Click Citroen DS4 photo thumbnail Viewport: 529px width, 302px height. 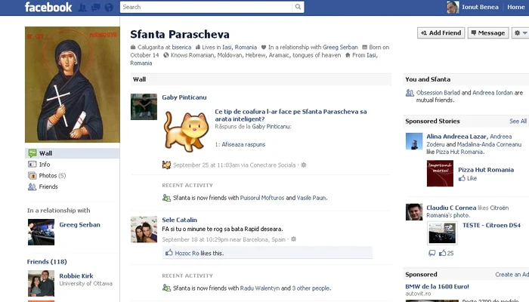(442, 233)
